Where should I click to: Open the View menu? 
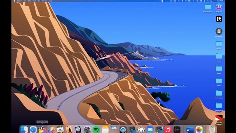tap(34, 1)
